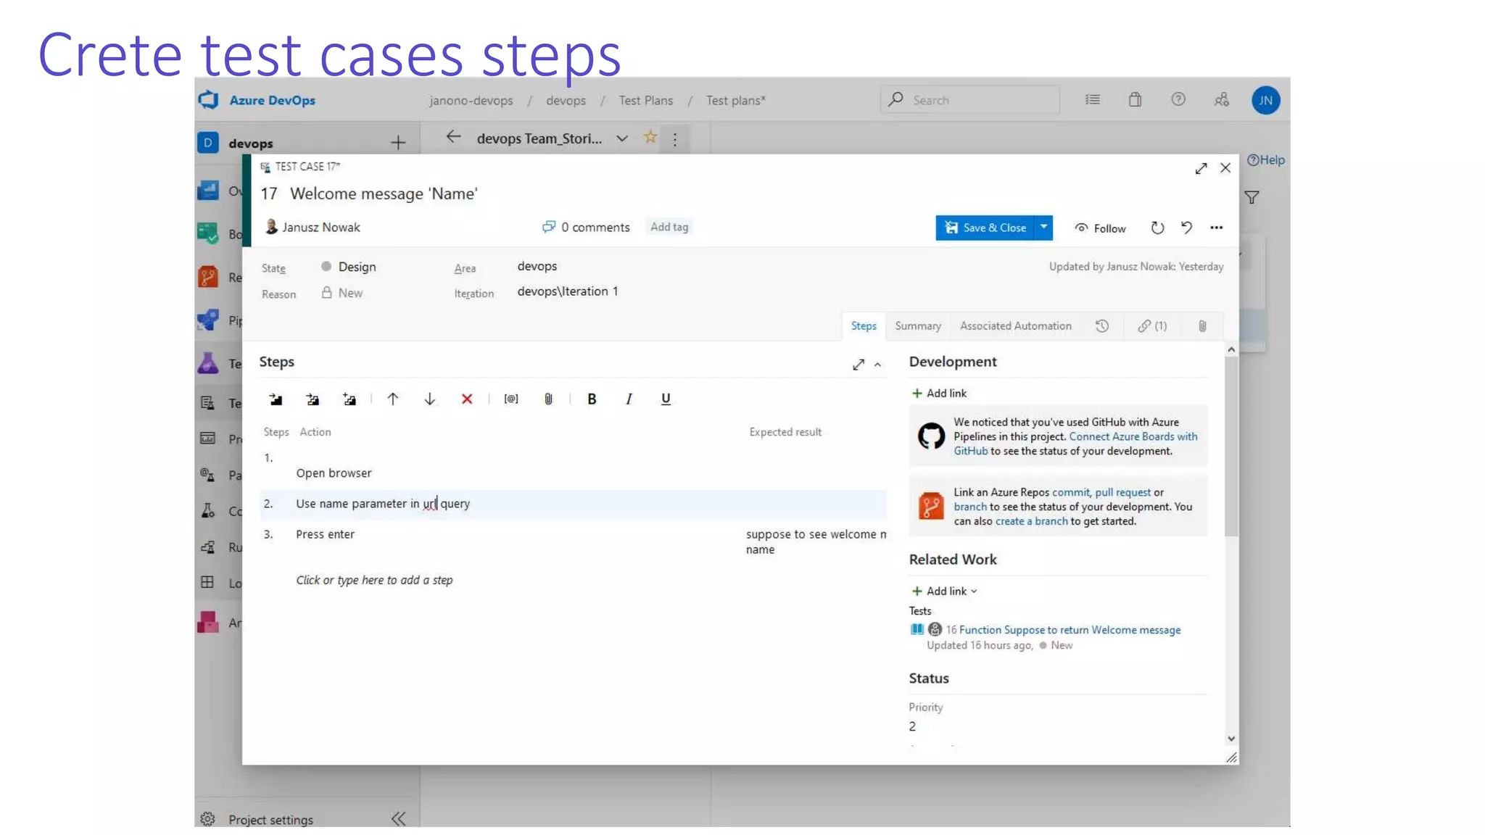Viewport: 1485px width, 835px height.
Task: Click the Follow button
Action: click(1100, 228)
